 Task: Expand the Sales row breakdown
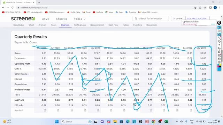[x=18, y=53]
